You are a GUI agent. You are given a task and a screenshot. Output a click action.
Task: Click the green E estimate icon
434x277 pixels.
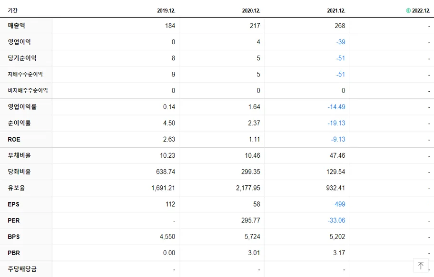[x=408, y=10]
